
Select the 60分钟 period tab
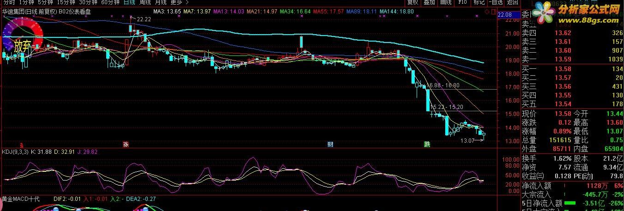[x=110, y=2]
